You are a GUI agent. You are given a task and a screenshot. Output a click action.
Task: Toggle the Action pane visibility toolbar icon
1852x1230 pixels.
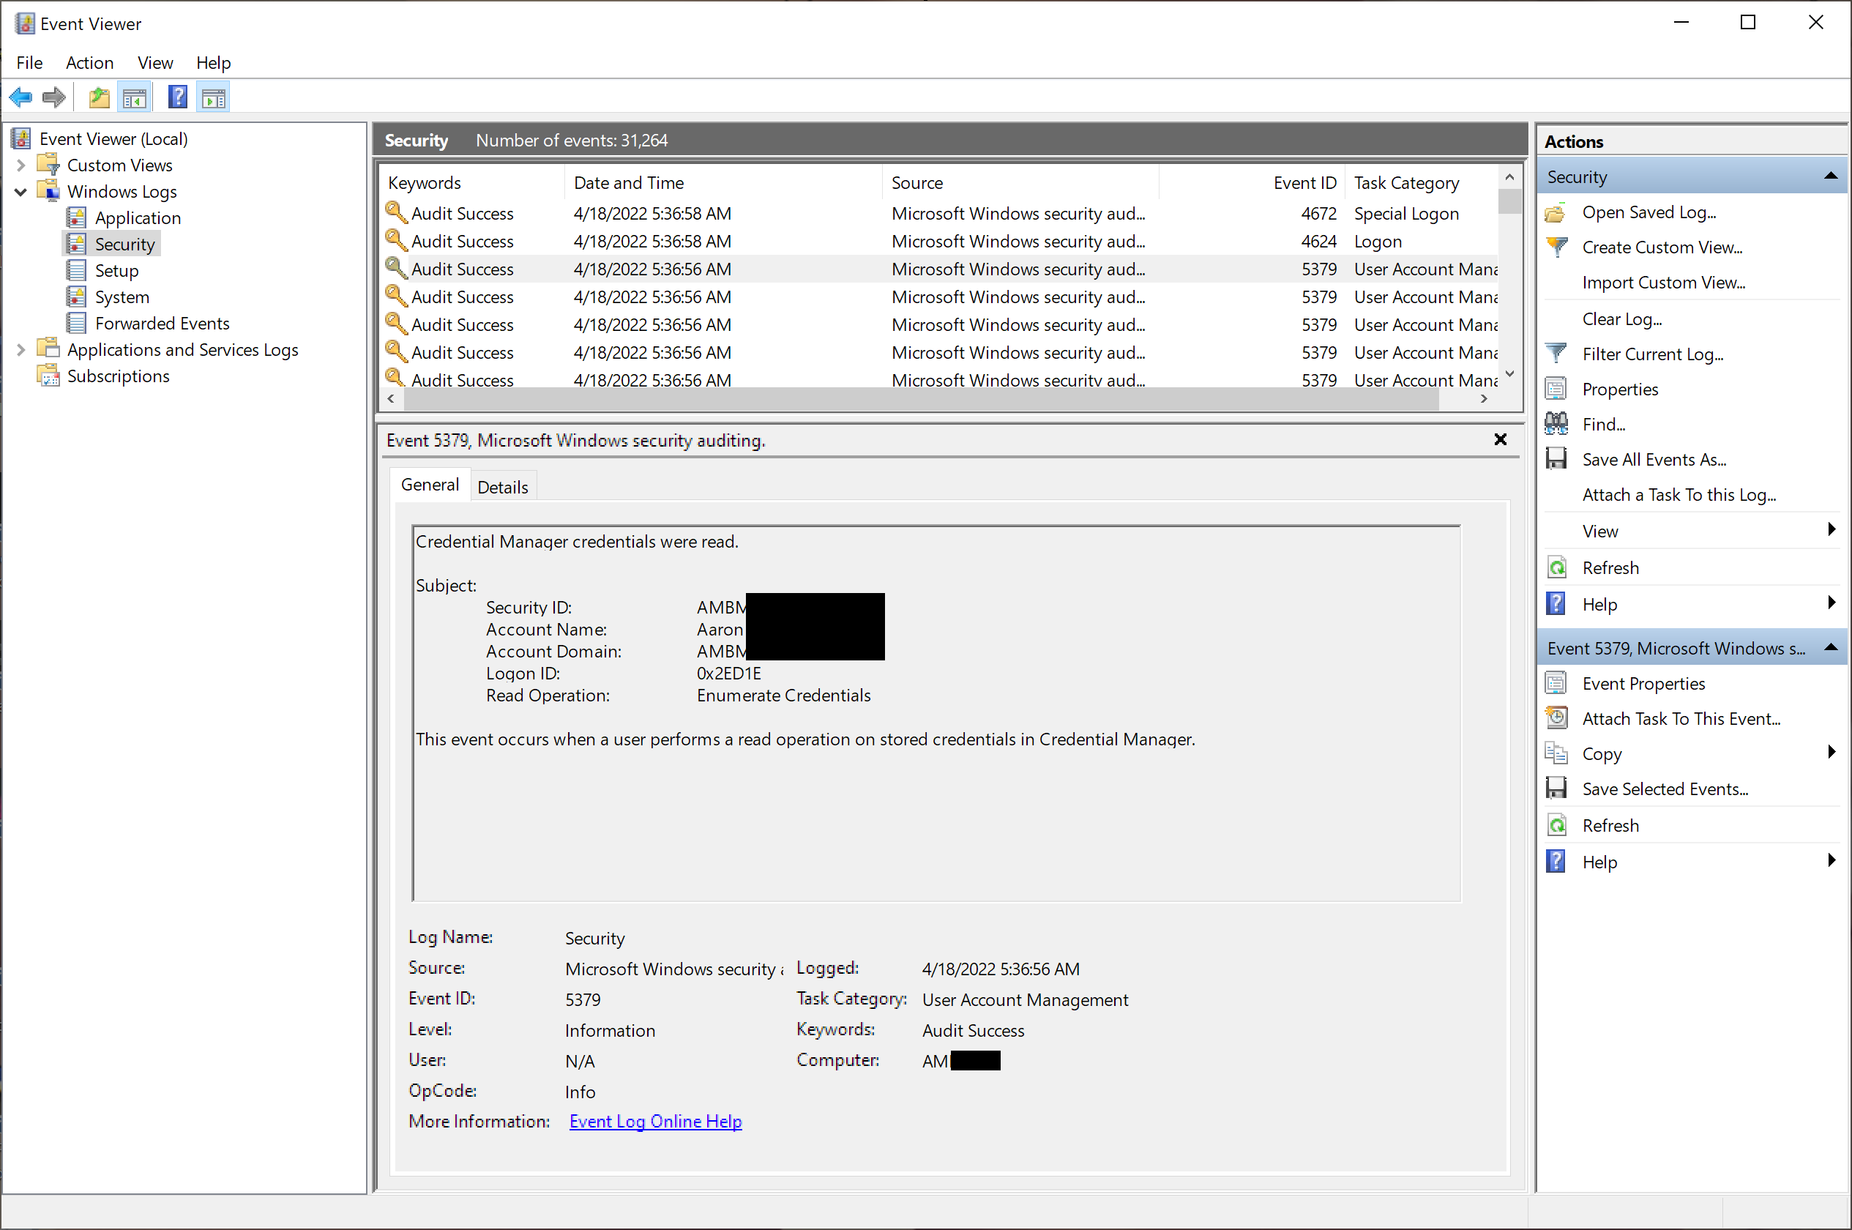click(x=212, y=96)
